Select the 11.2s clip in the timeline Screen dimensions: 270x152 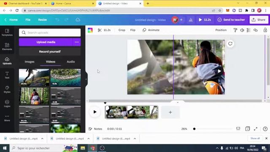coord(132,112)
